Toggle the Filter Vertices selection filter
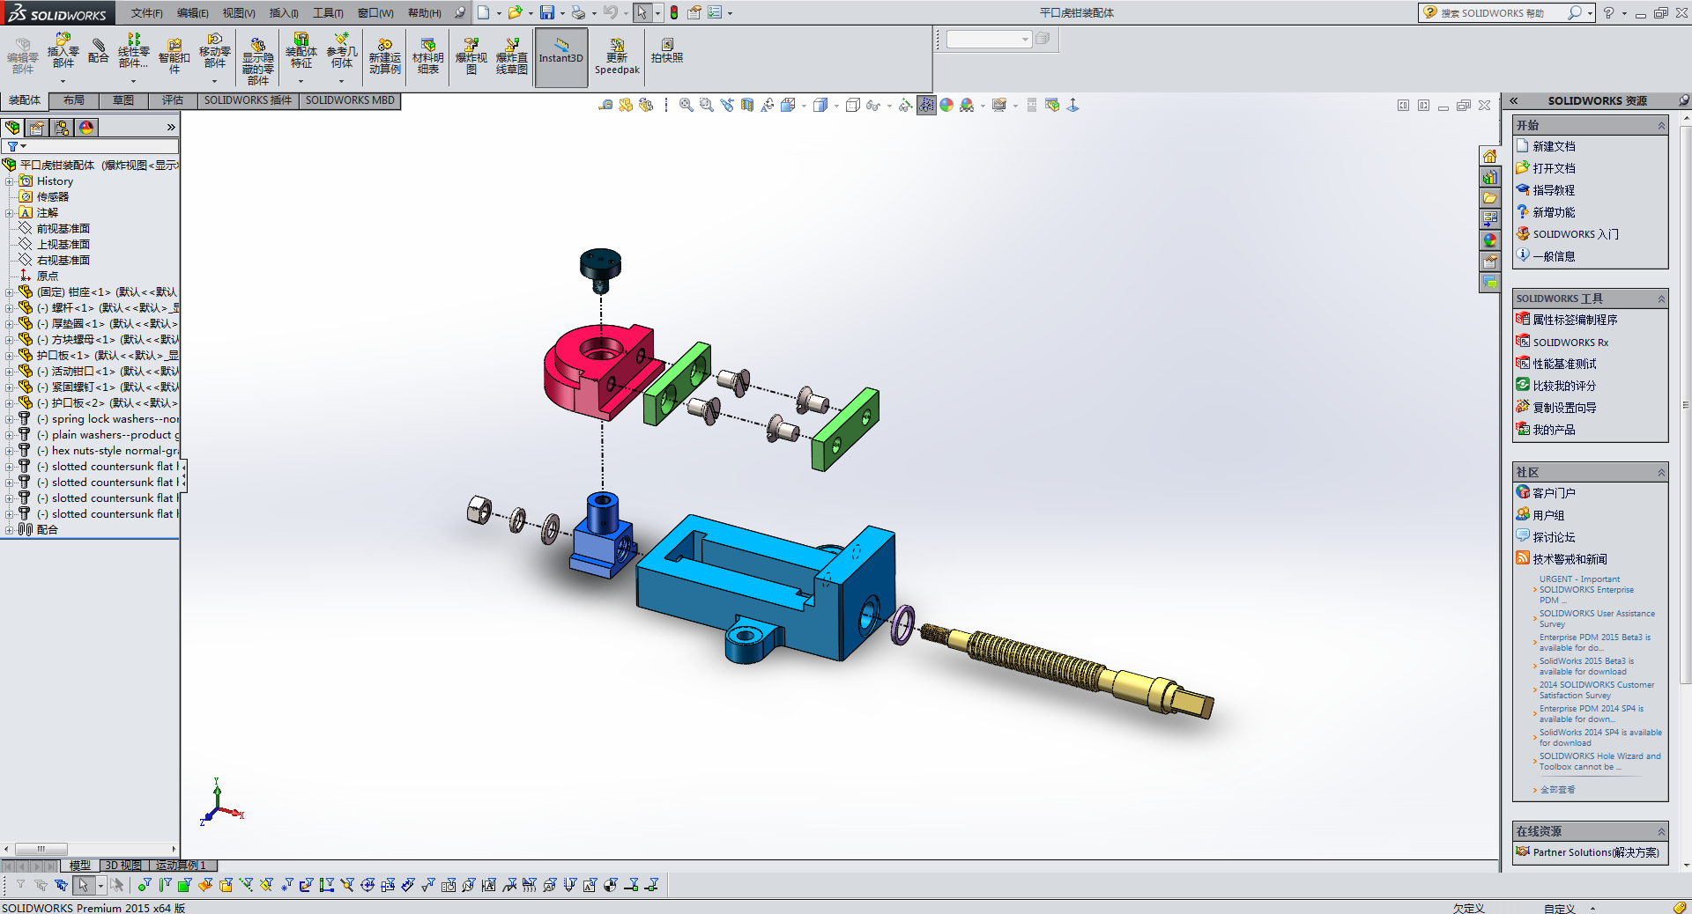 (144, 885)
